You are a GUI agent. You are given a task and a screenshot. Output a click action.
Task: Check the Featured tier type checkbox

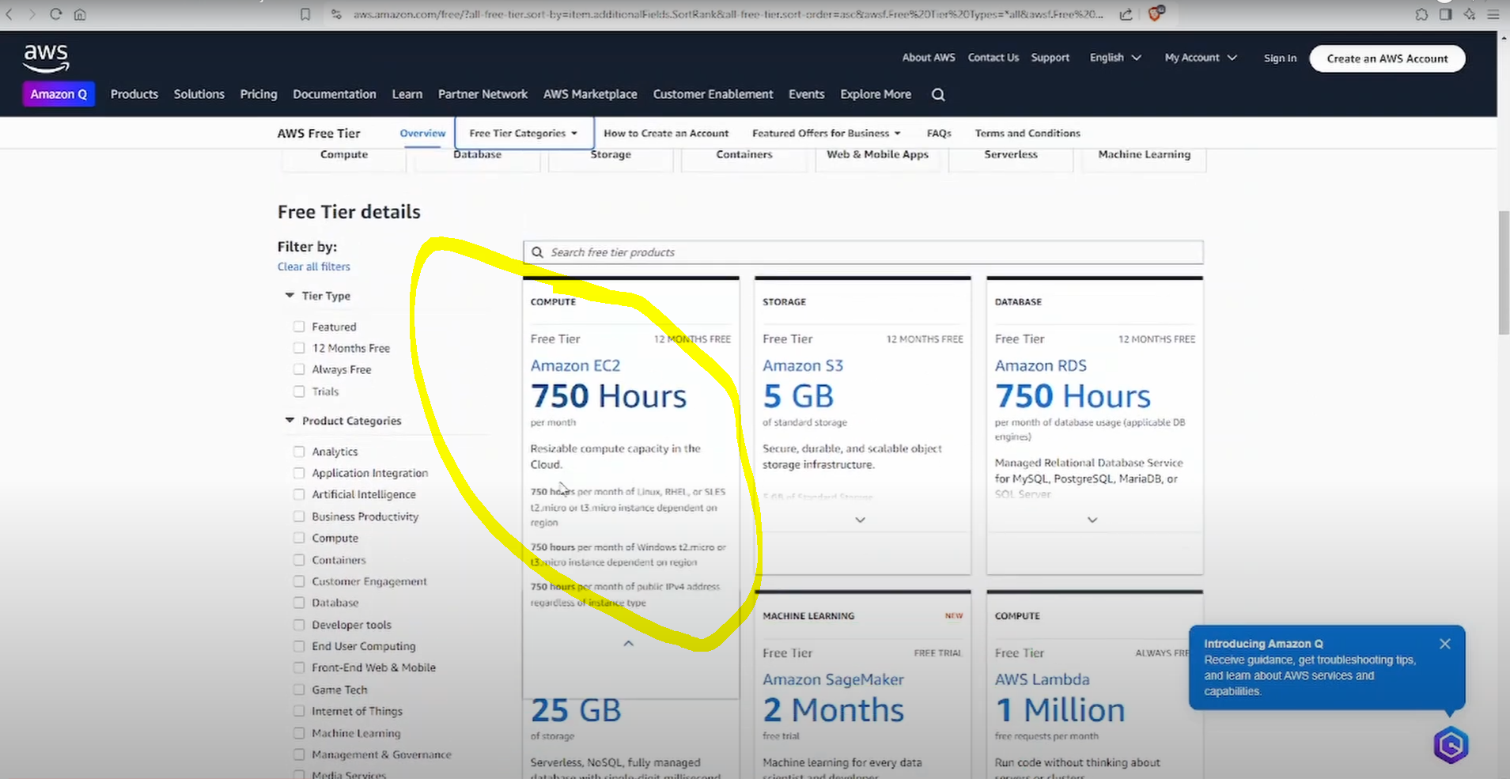(x=299, y=327)
